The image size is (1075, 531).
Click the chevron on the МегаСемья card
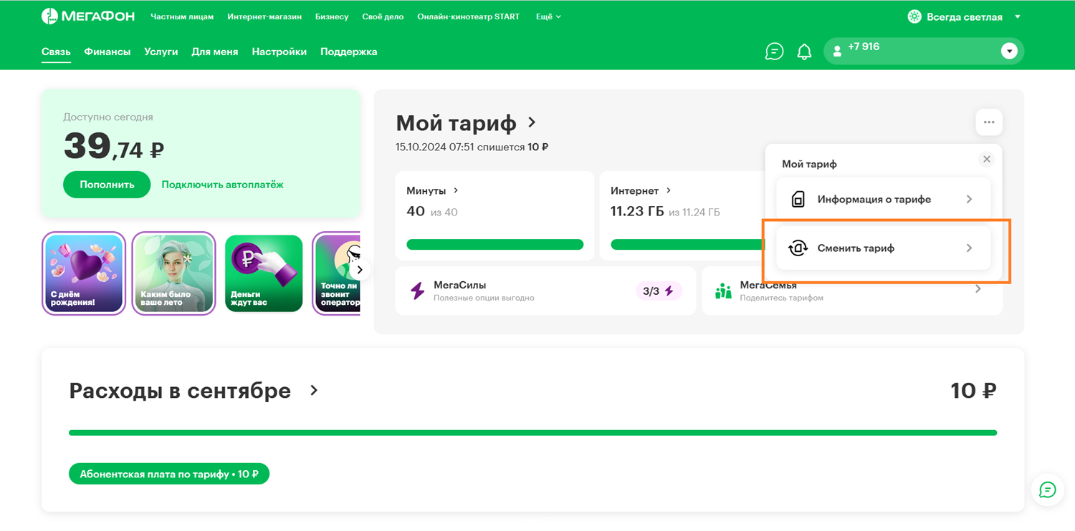[978, 289]
